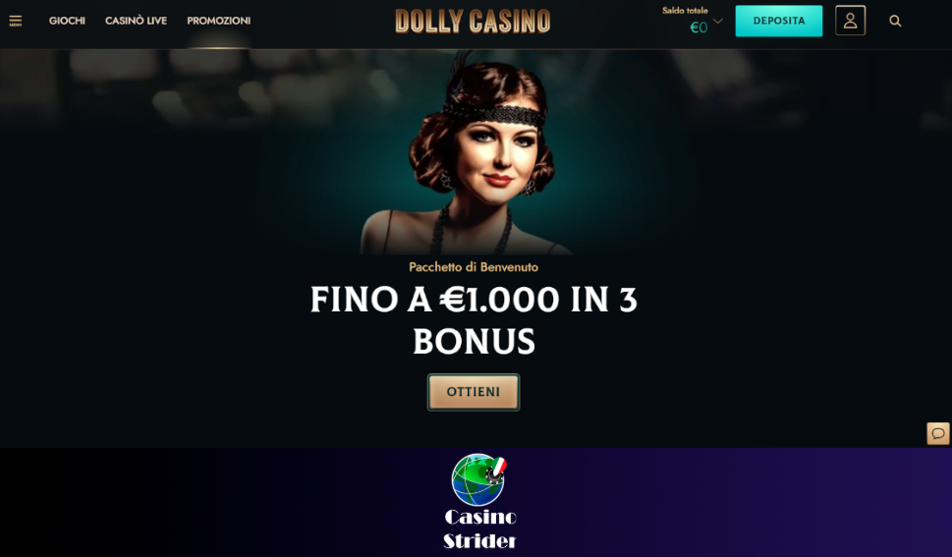Open the live chat bubble icon
952x557 pixels.
click(x=938, y=433)
